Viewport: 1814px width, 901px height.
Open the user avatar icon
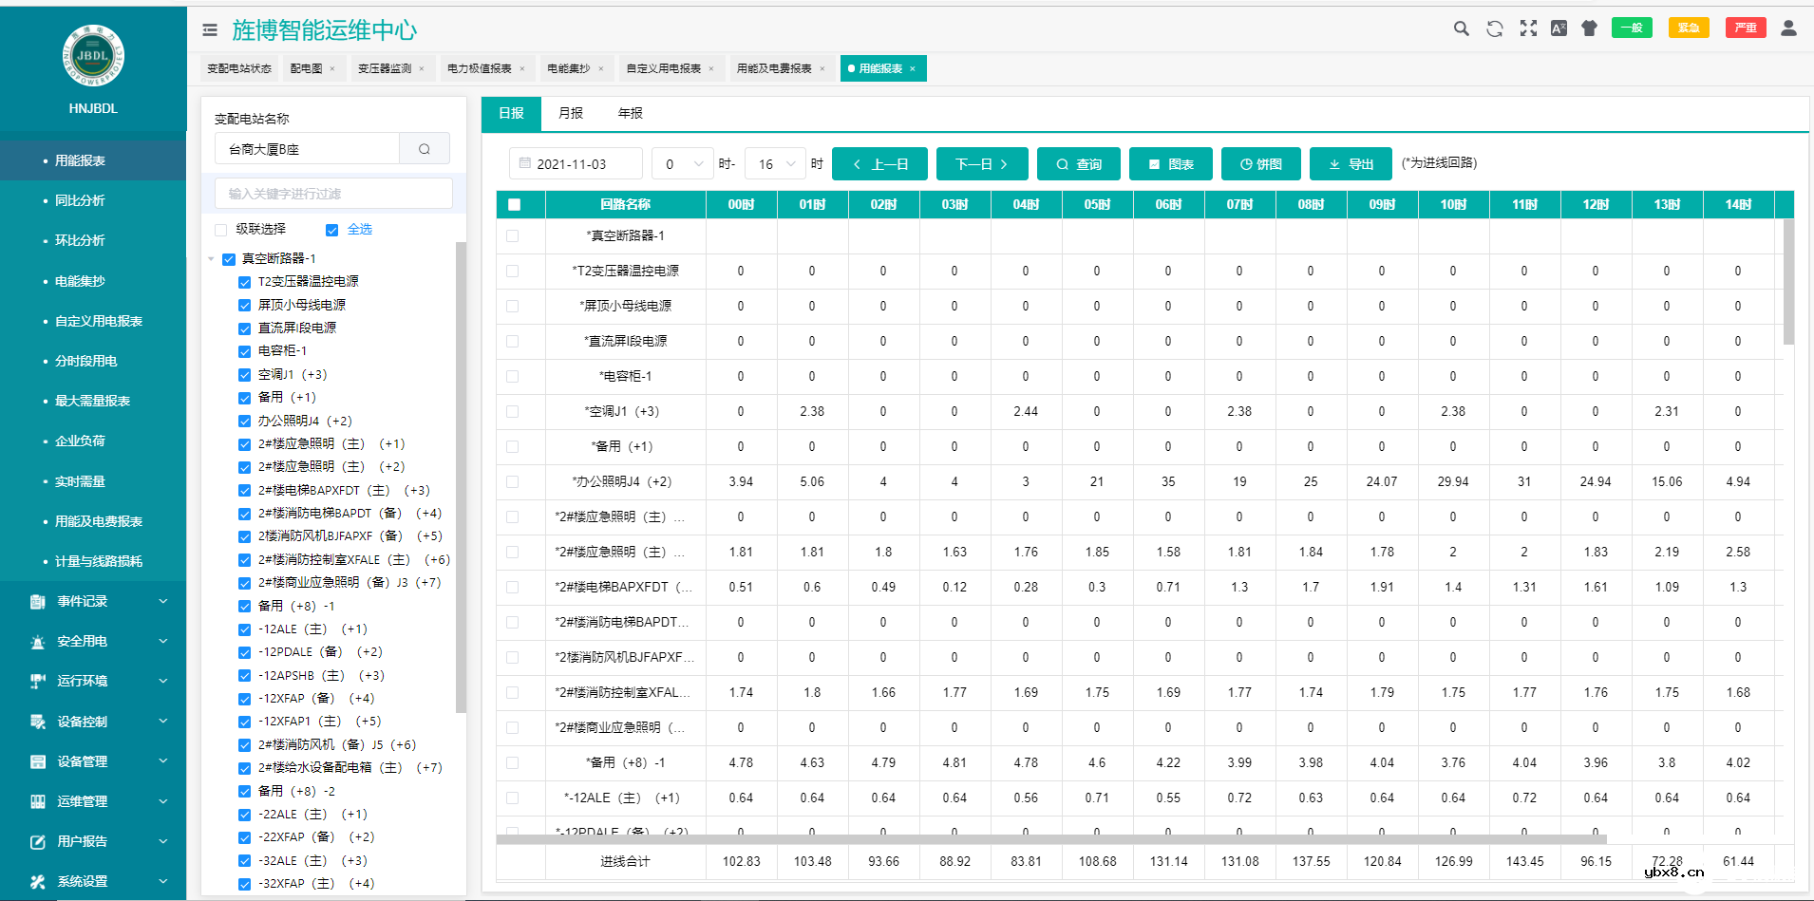point(1789,28)
